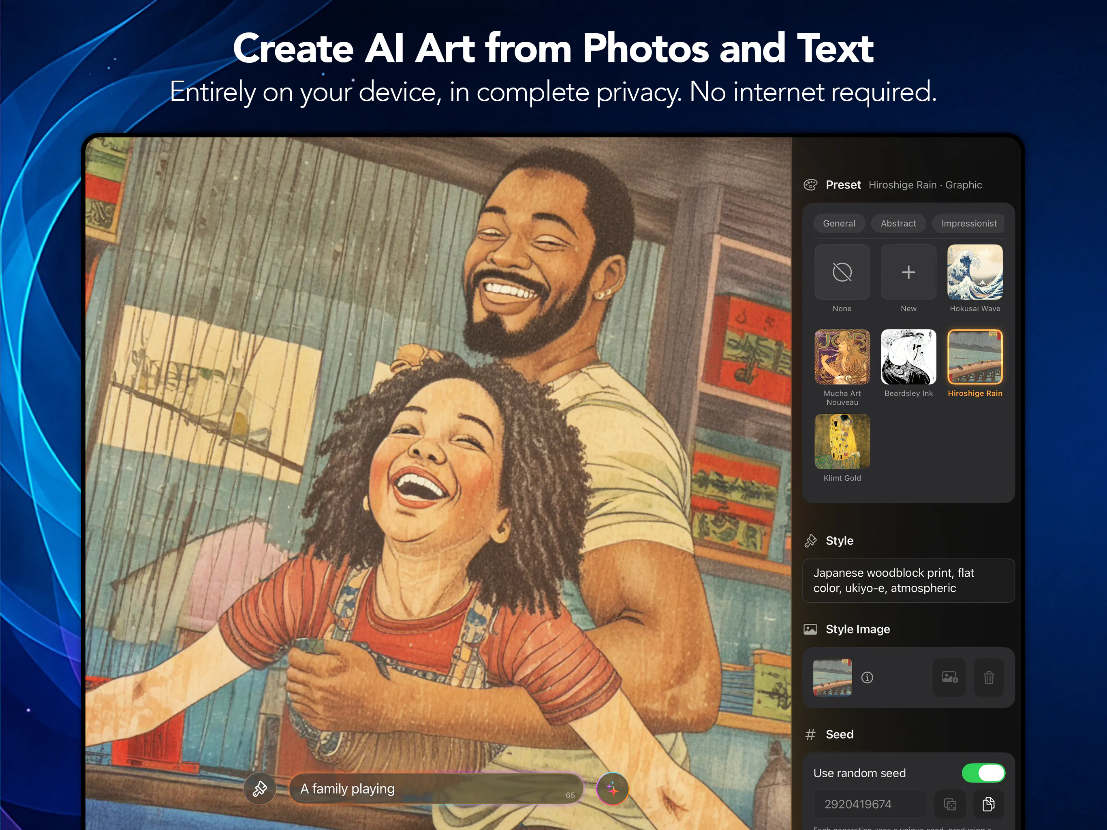
Task: Select the Klimt Gold preset thumbnail
Action: [842, 441]
